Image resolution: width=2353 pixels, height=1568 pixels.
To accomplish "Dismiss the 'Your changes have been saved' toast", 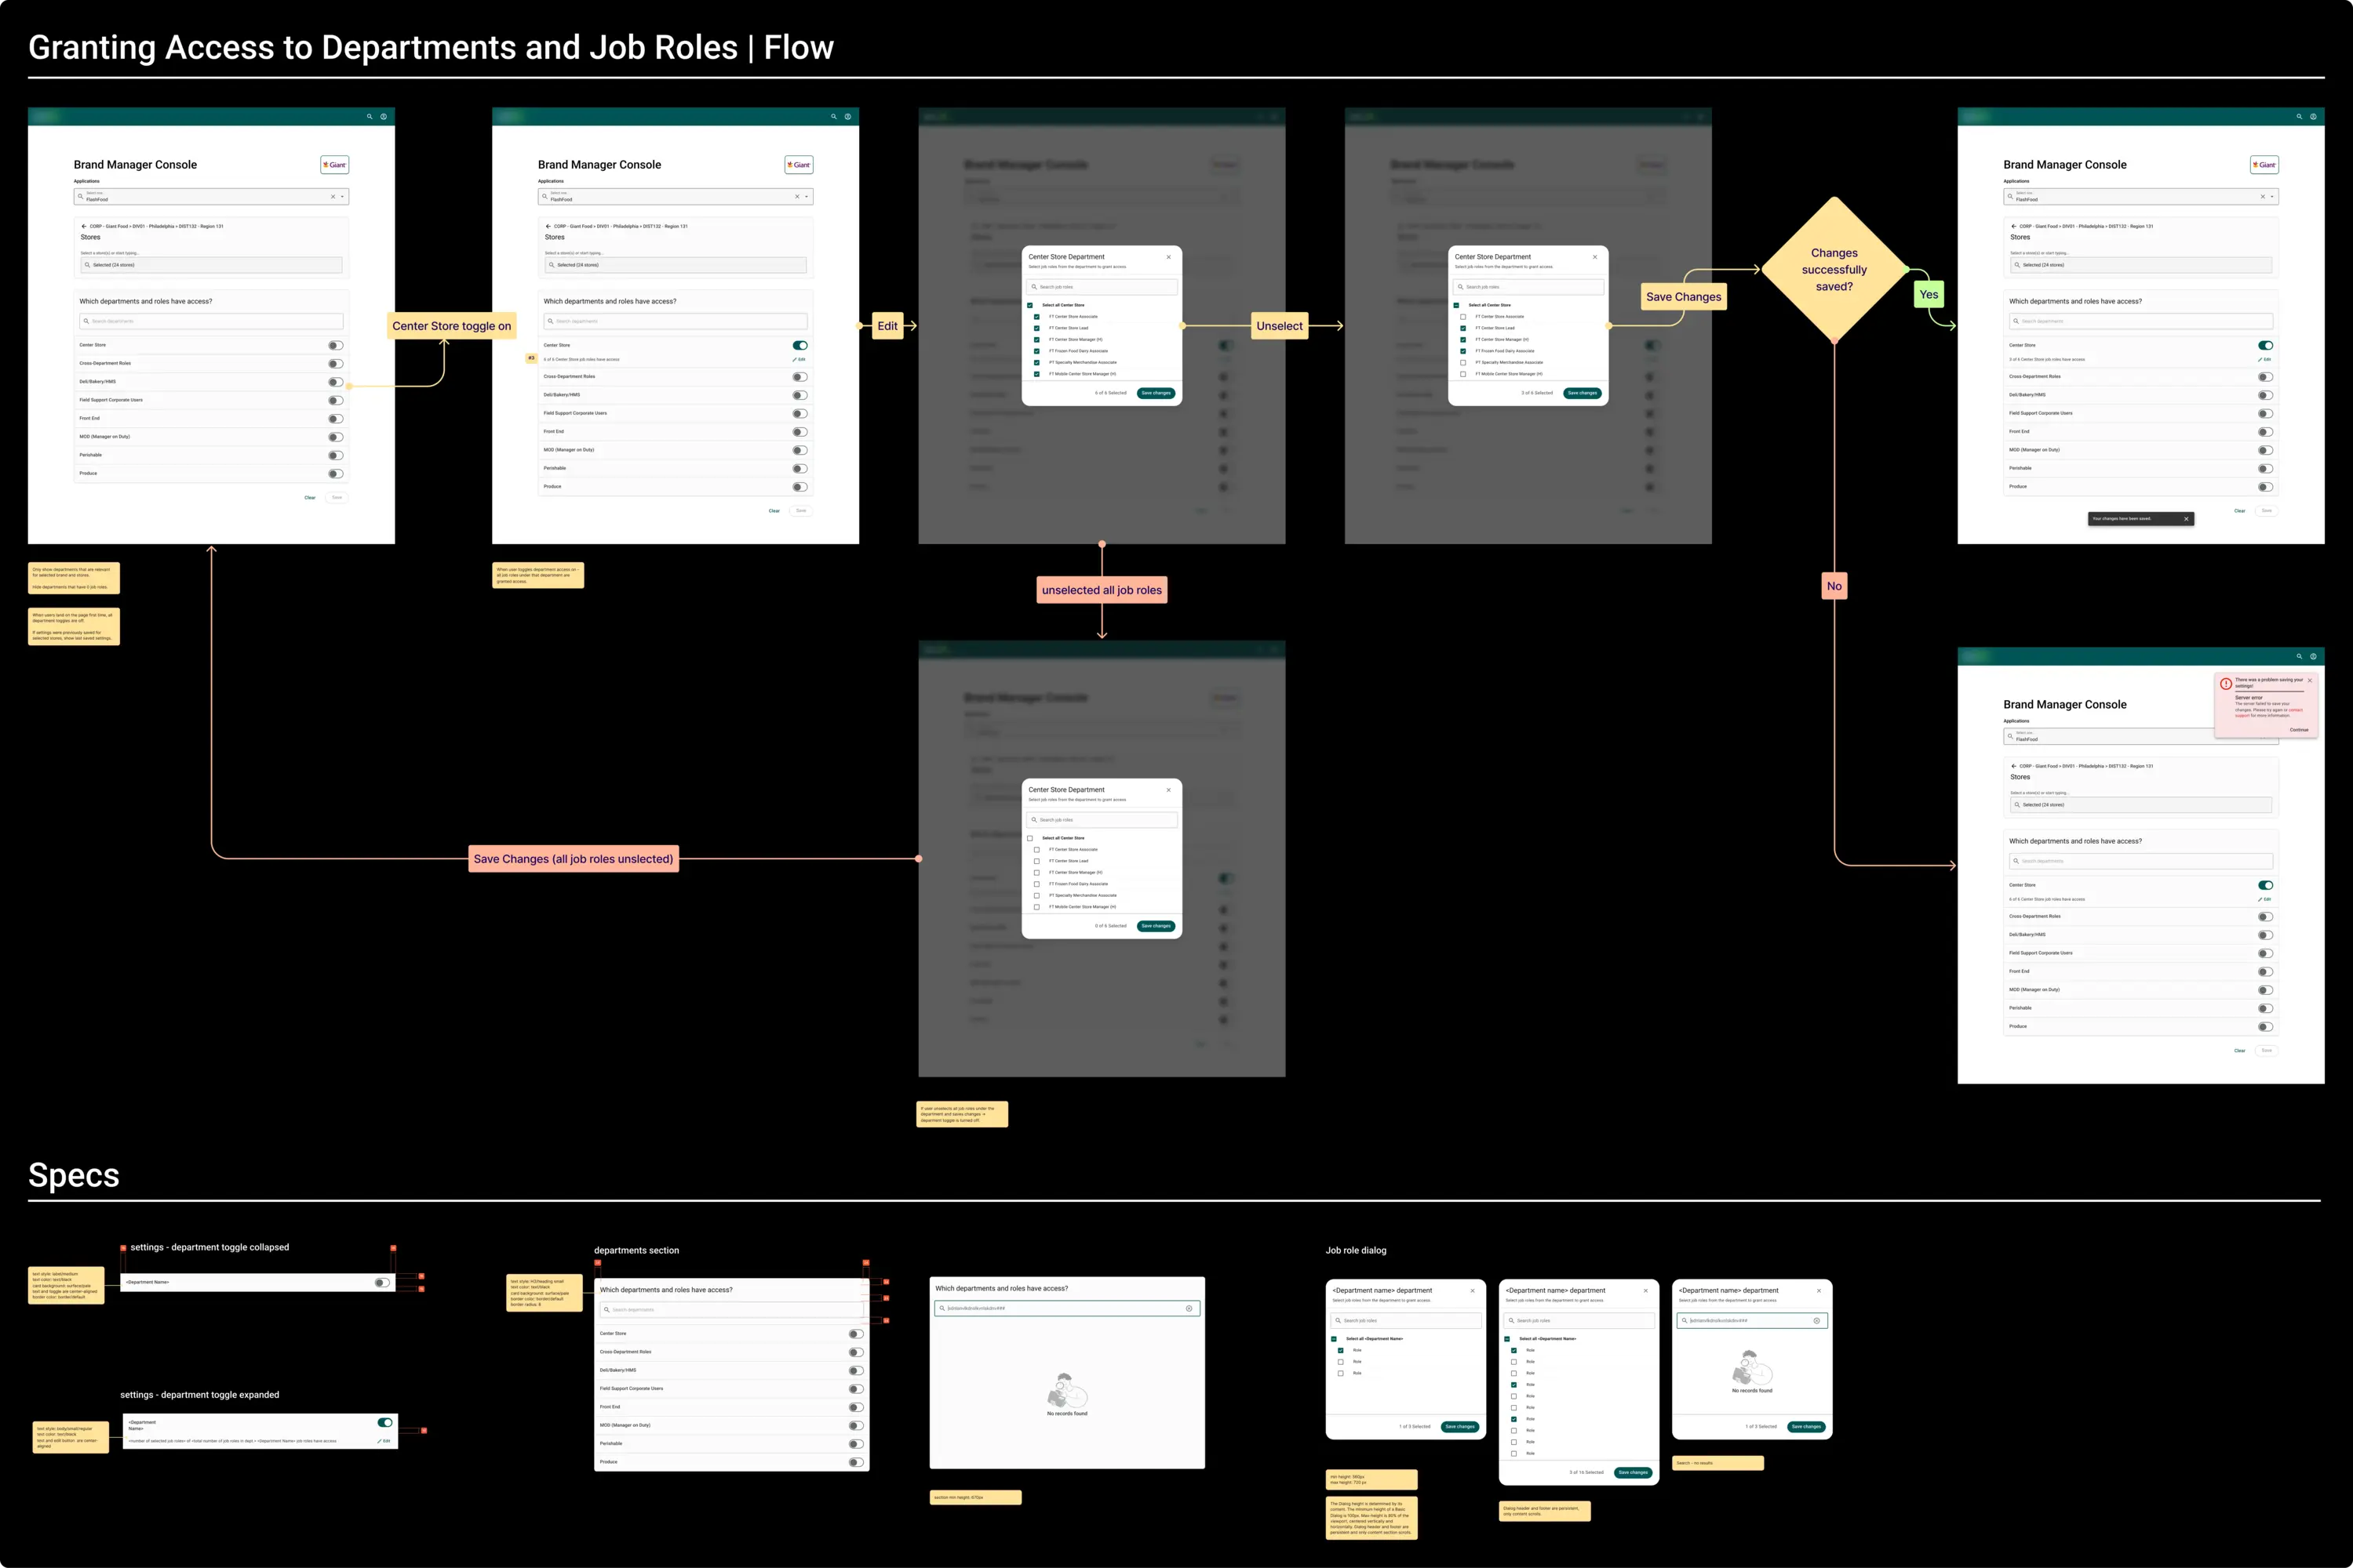I will [2186, 519].
